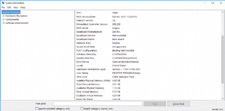The width and height of the screenshot is (225, 111).
Task: Expand the Hardware Resources tree node
Action: click(x=4, y=16)
